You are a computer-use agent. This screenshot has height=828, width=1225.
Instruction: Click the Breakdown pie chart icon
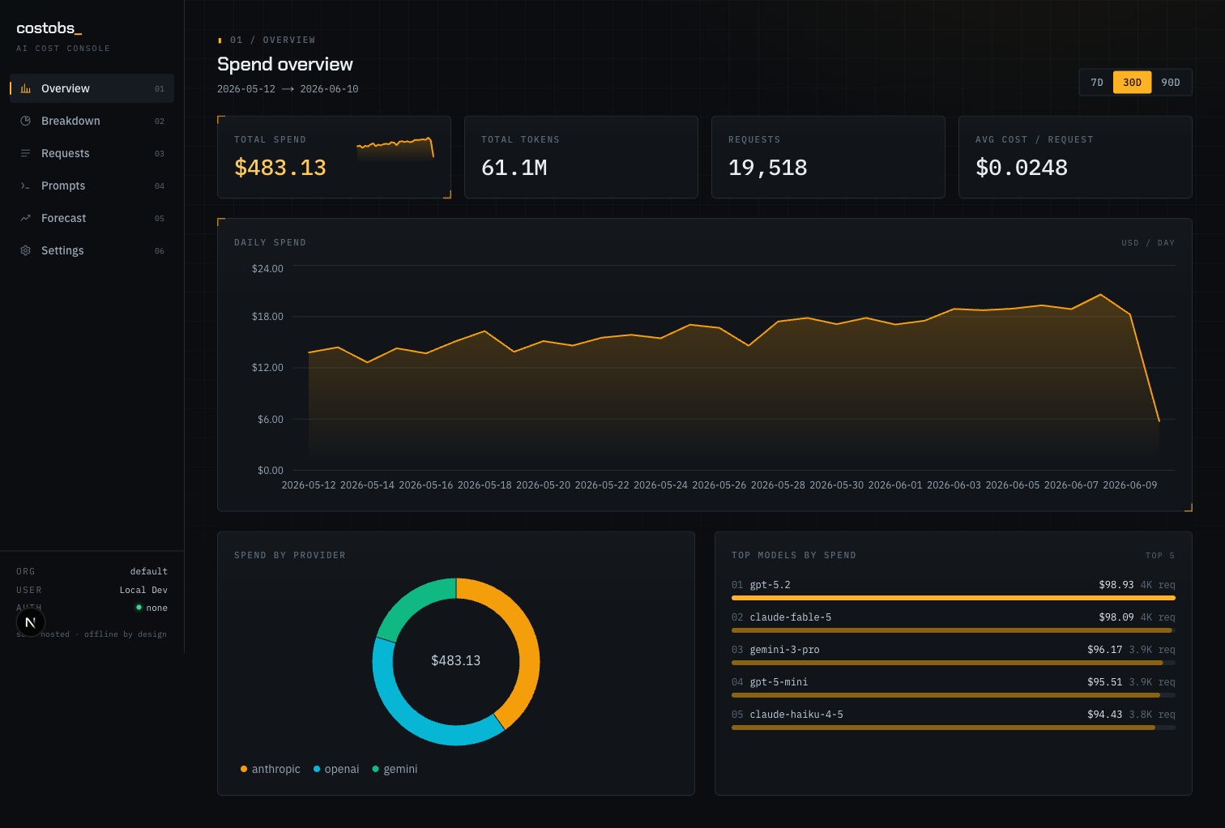[25, 121]
